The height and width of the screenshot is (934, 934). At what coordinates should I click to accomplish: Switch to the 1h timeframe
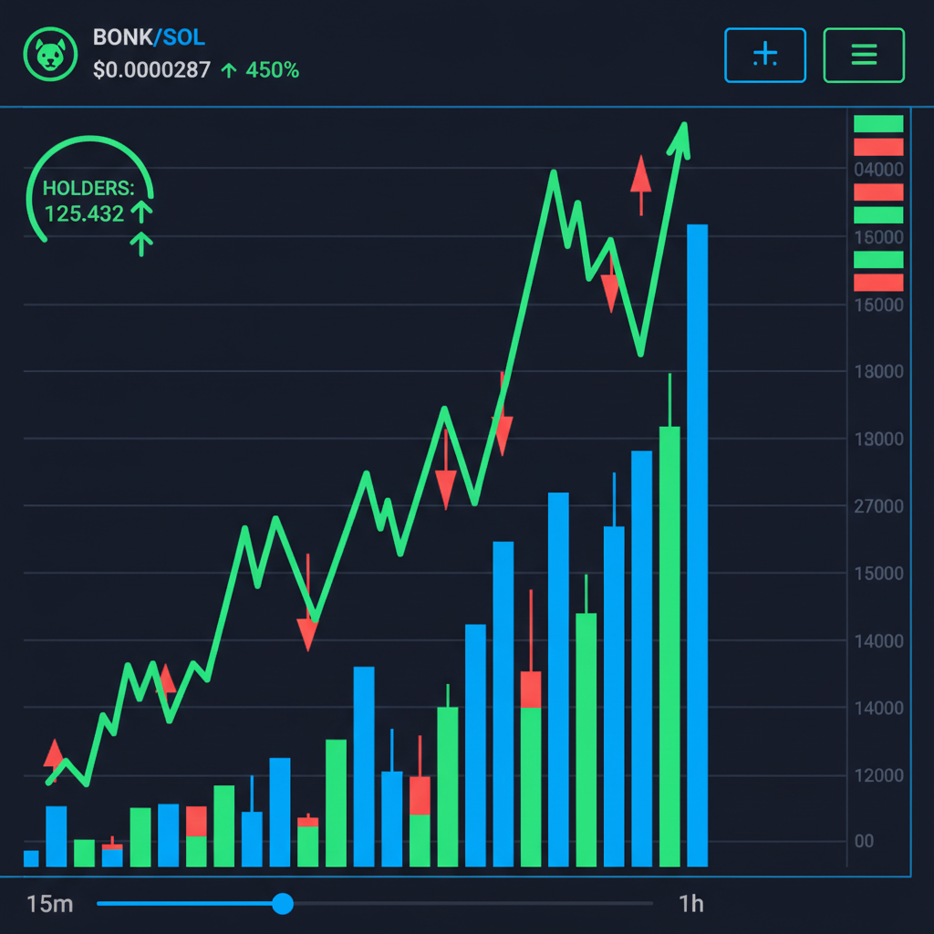tap(691, 904)
